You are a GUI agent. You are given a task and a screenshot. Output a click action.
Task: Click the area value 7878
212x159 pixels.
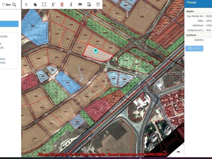pos(208,30)
